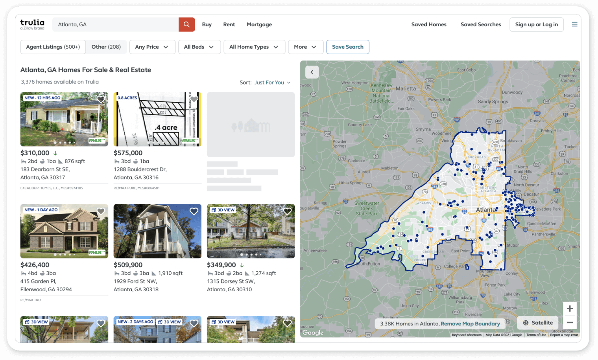Zoom out the map with minus
This screenshot has width=598, height=360.
[x=570, y=322]
